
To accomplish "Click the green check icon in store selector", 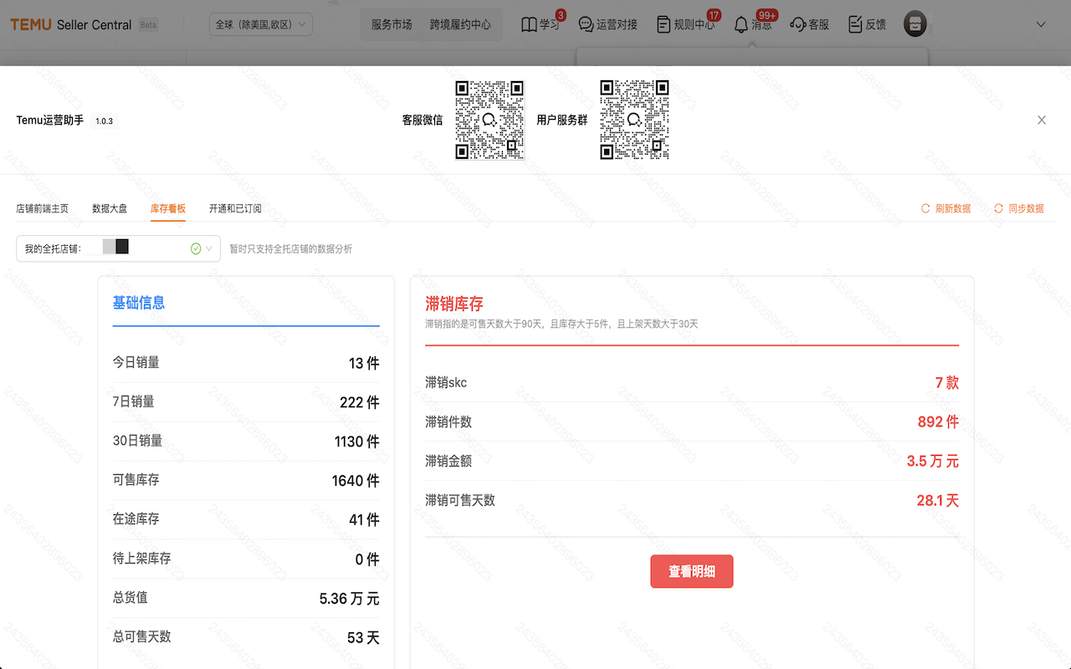I will tap(194, 248).
